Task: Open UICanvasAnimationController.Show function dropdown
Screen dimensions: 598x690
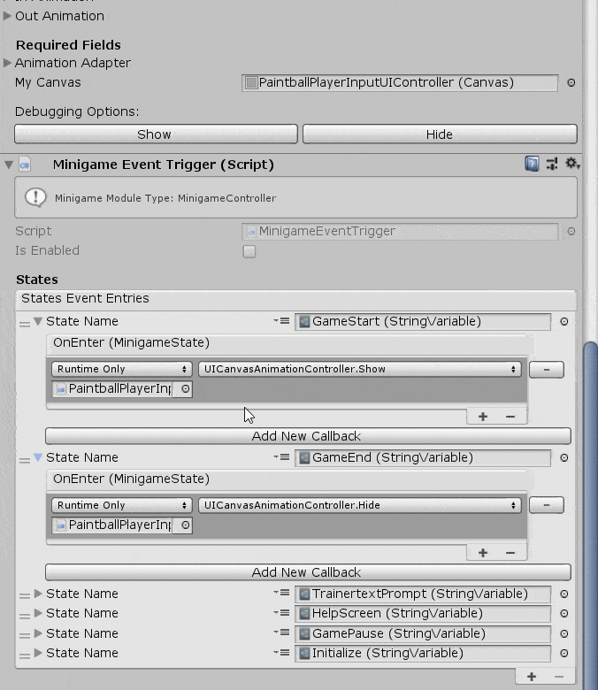Action: point(359,369)
